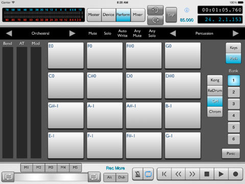
Task: Select Bank 5
Action: 234,127
